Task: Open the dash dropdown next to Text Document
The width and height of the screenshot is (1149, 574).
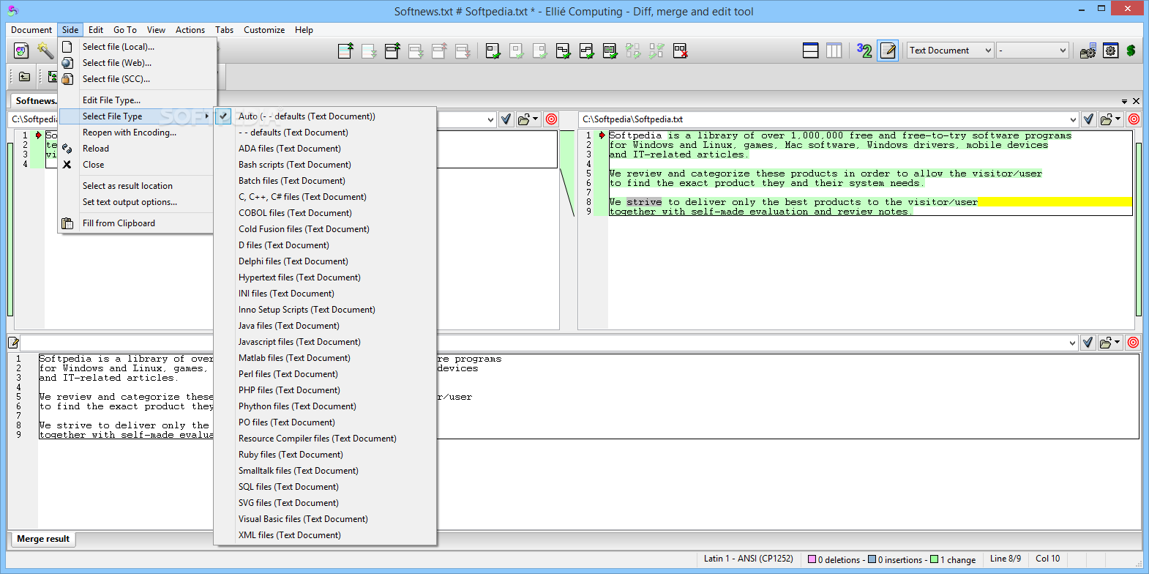Action: pyautogui.click(x=1033, y=51)
